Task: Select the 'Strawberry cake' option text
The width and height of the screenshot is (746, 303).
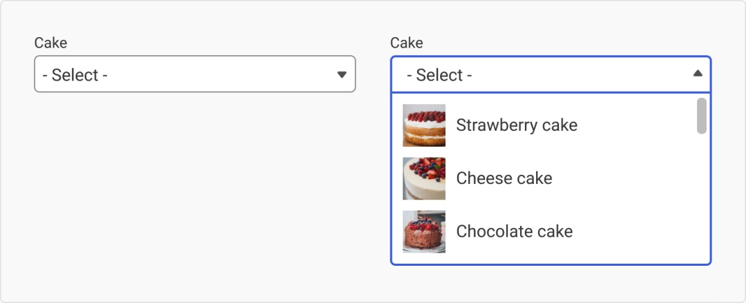Action: 517,125
